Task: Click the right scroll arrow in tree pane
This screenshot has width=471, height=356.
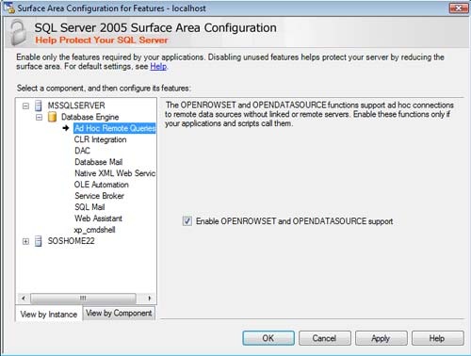Action: point(150,298)
